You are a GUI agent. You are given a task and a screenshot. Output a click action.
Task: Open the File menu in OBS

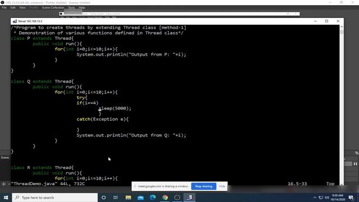[x=4, y=7]
